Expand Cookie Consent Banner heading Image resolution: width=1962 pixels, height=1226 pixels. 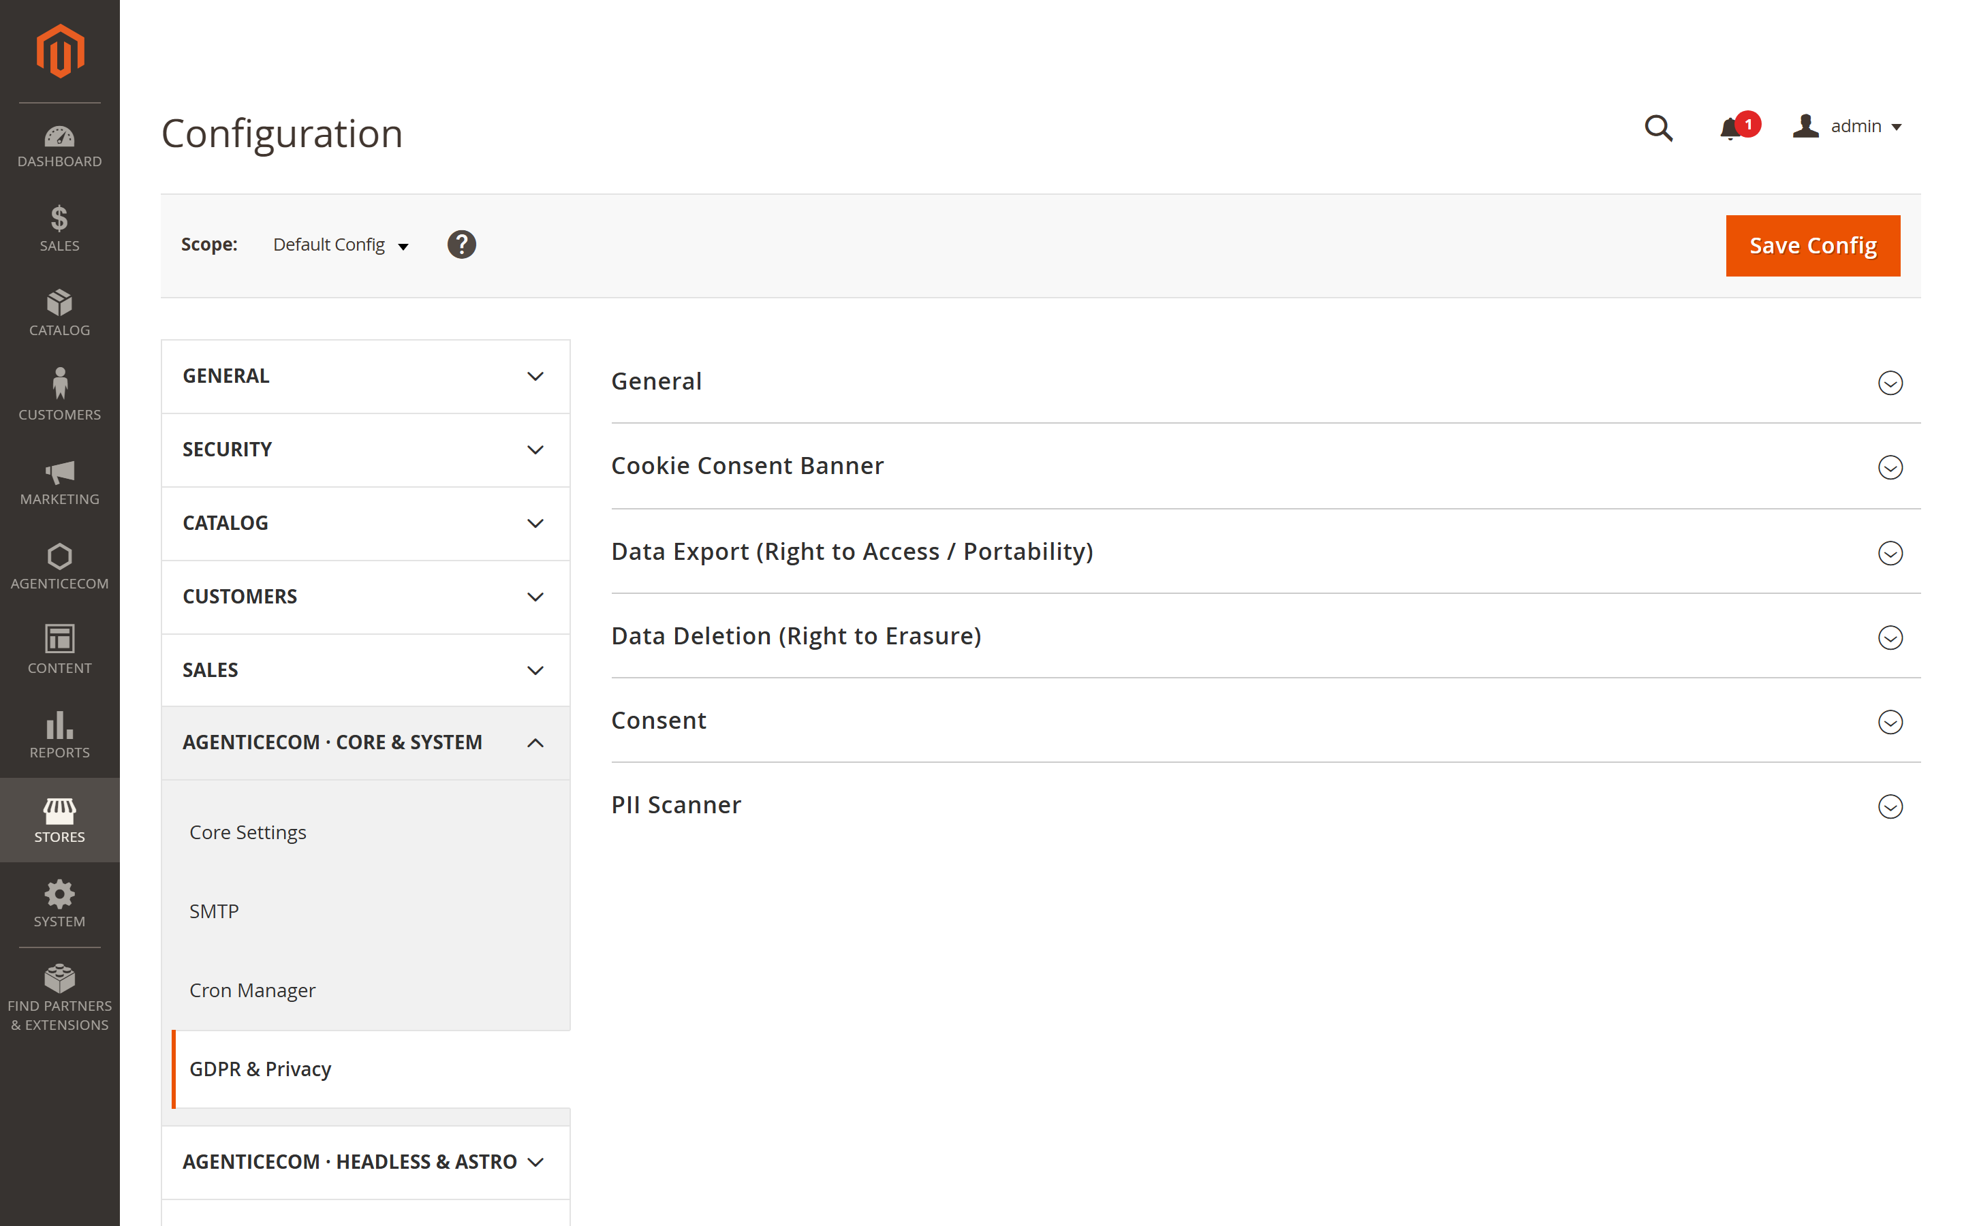[747, 465]
